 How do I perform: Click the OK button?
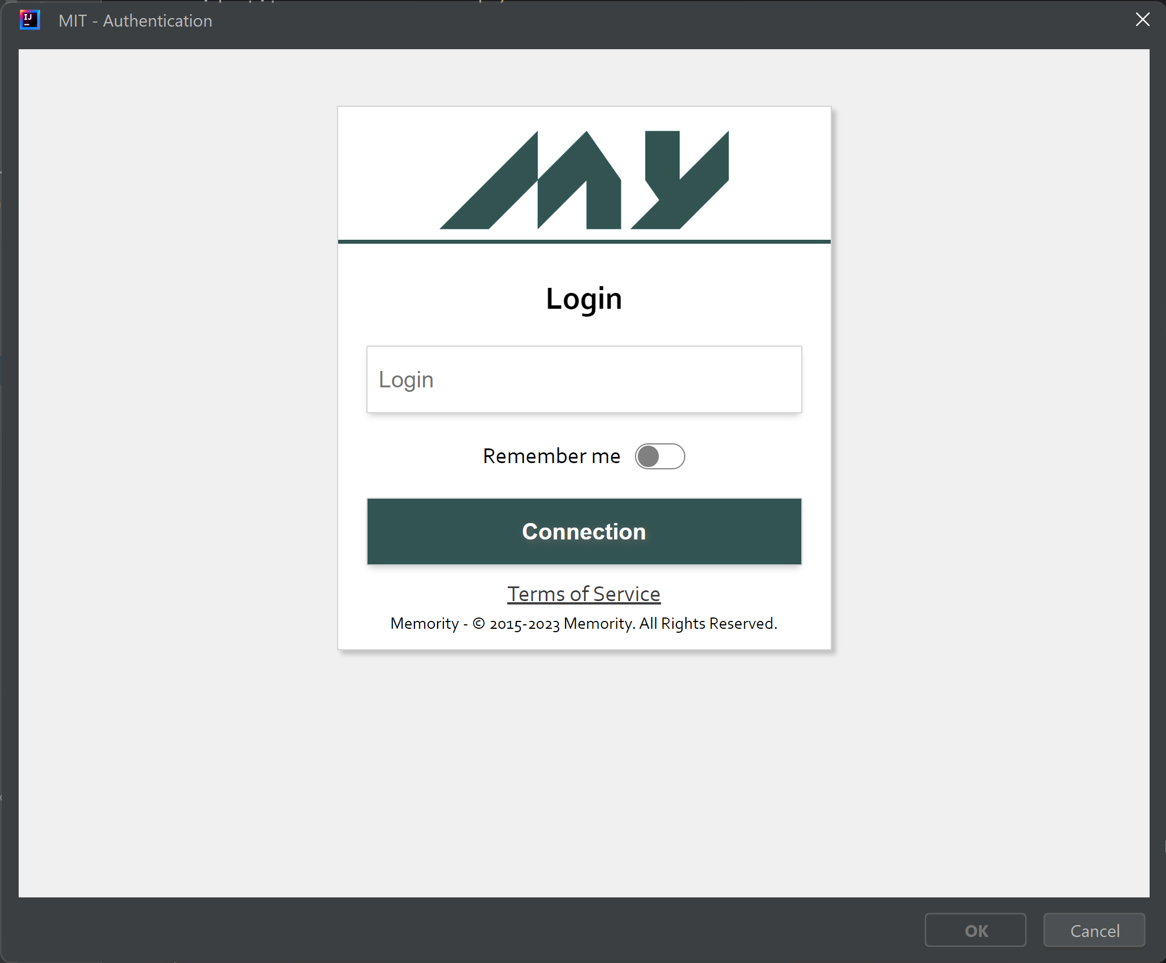point(975,930)
